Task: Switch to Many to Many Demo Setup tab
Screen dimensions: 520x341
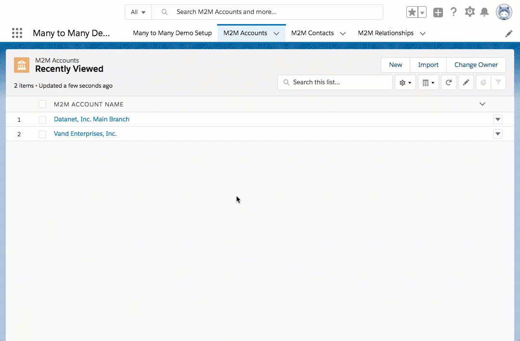Action: click(172, 33)
